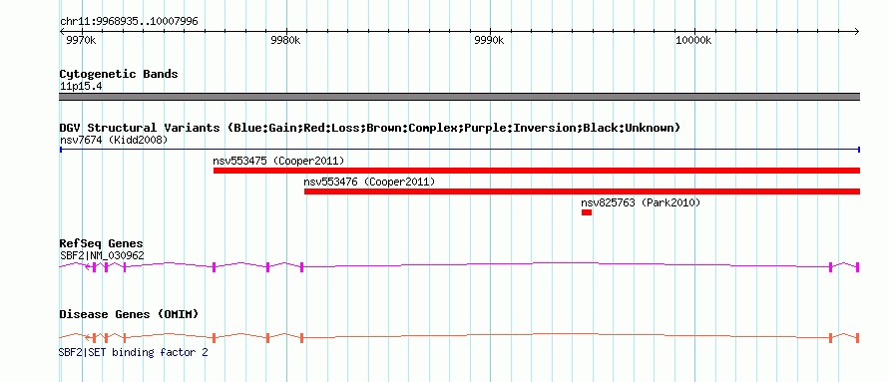888x382 pixels.
Task: Click the 10000k ruler tick label
Action: pyautogui.click(x=693, y=41)
